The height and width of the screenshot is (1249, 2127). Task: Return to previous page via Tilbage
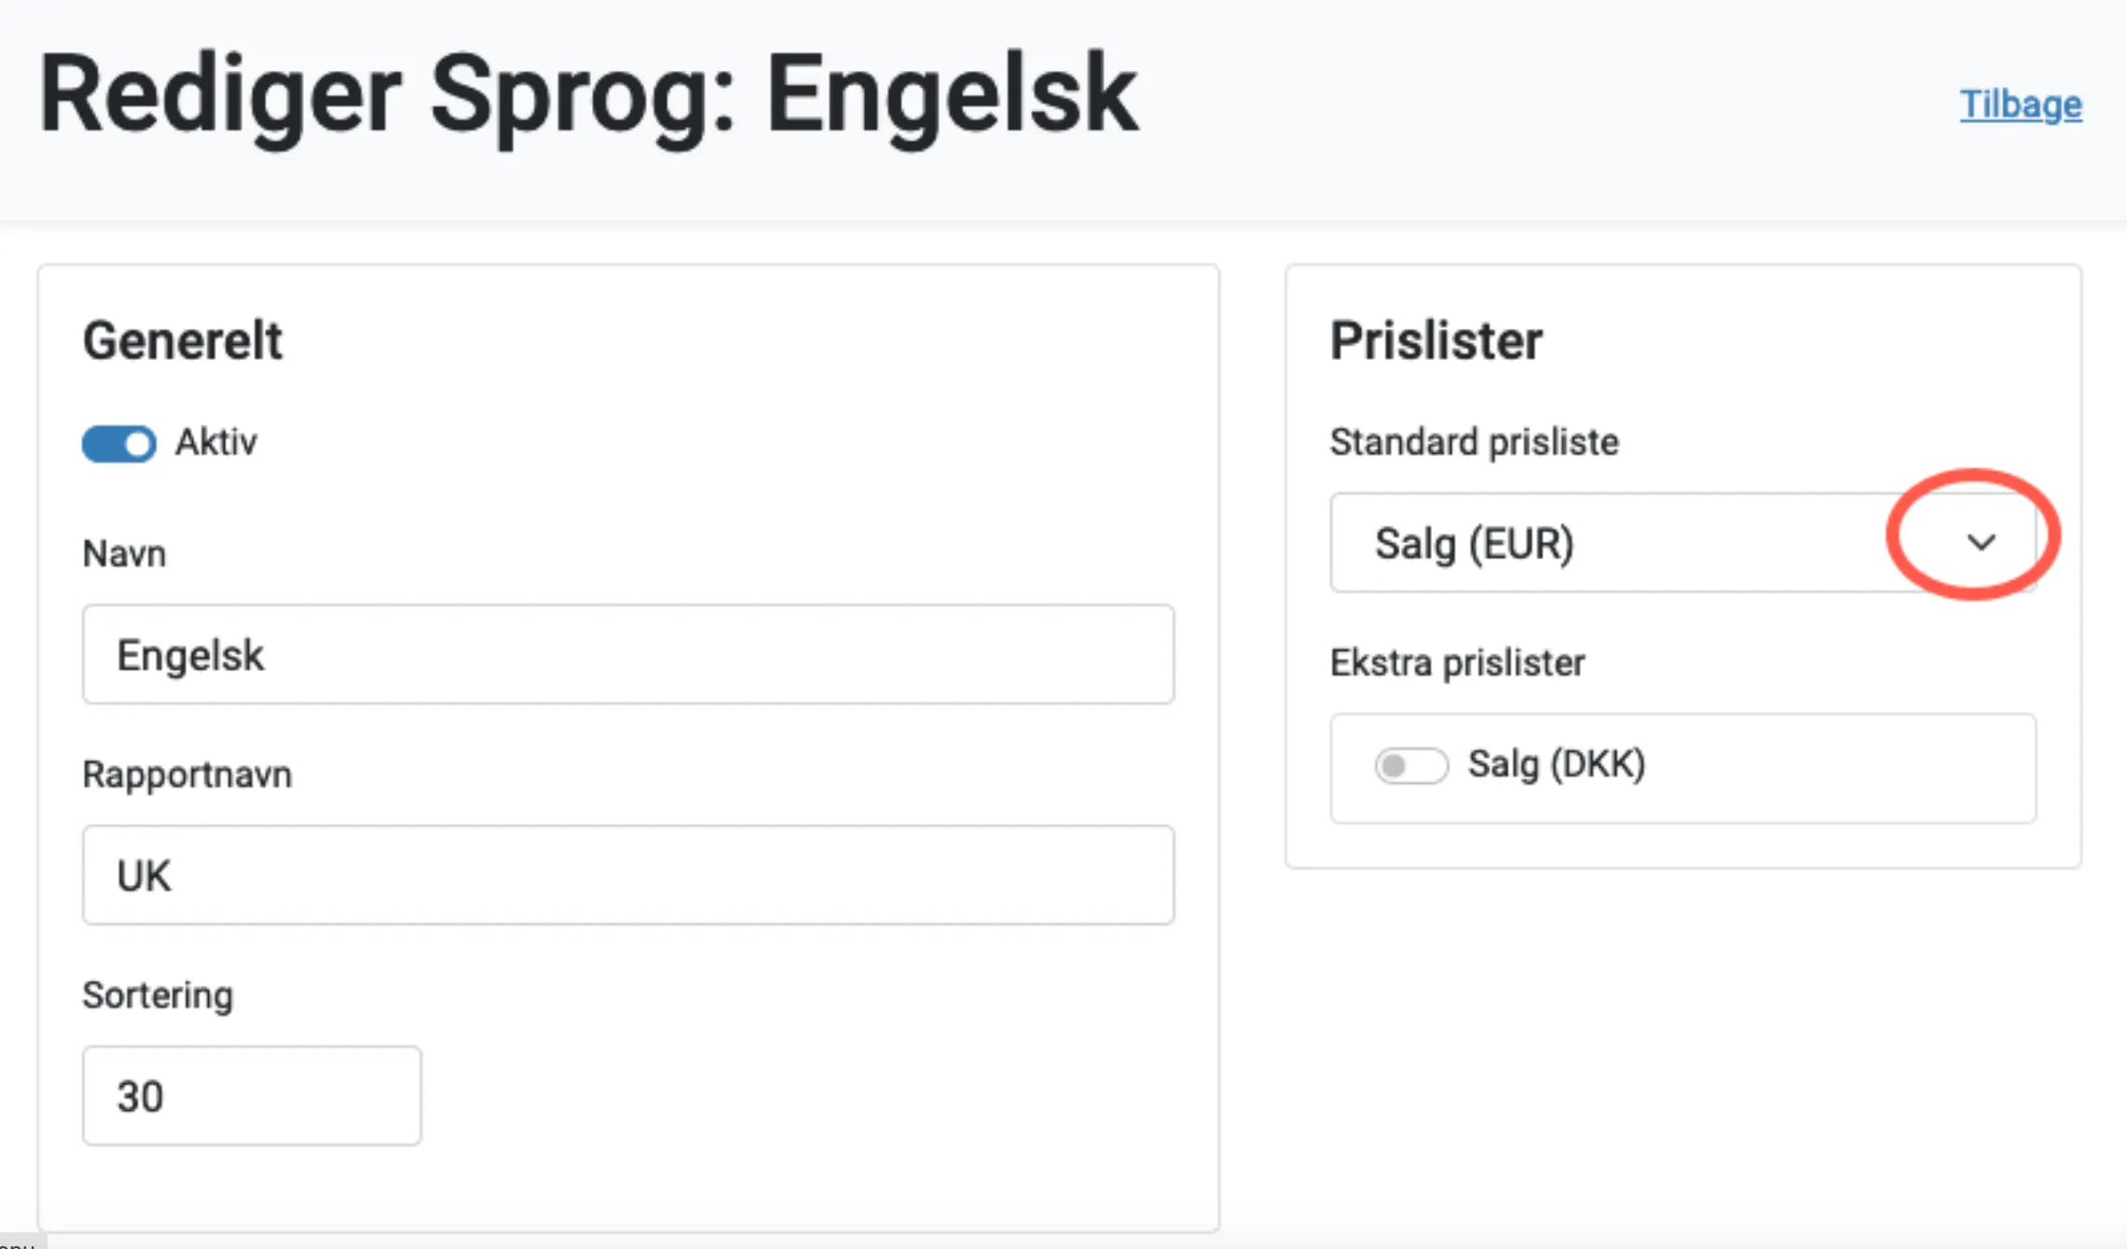(x=2020, y=104)
